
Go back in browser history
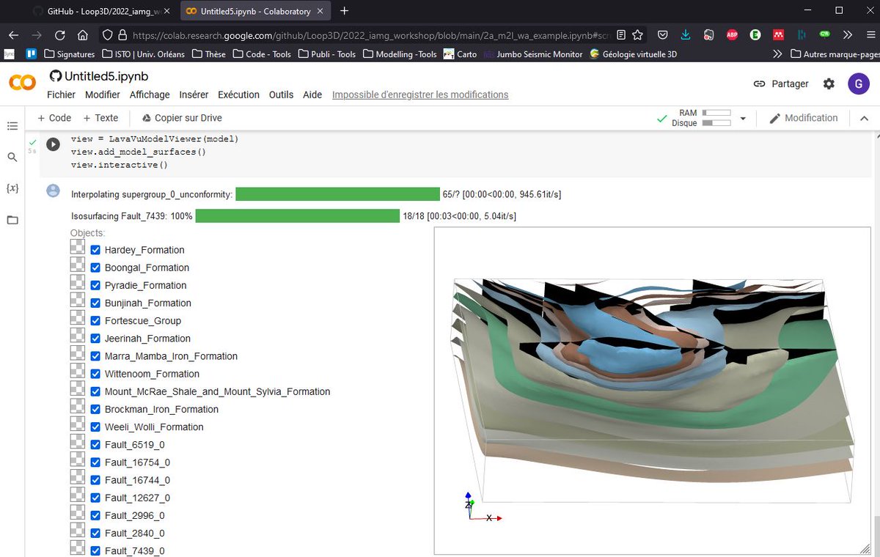coord(14,34)
